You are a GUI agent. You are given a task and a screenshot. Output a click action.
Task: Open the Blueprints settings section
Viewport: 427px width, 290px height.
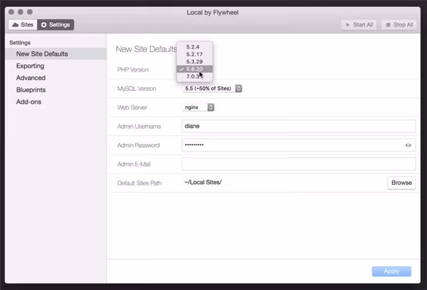coord(31,90)
